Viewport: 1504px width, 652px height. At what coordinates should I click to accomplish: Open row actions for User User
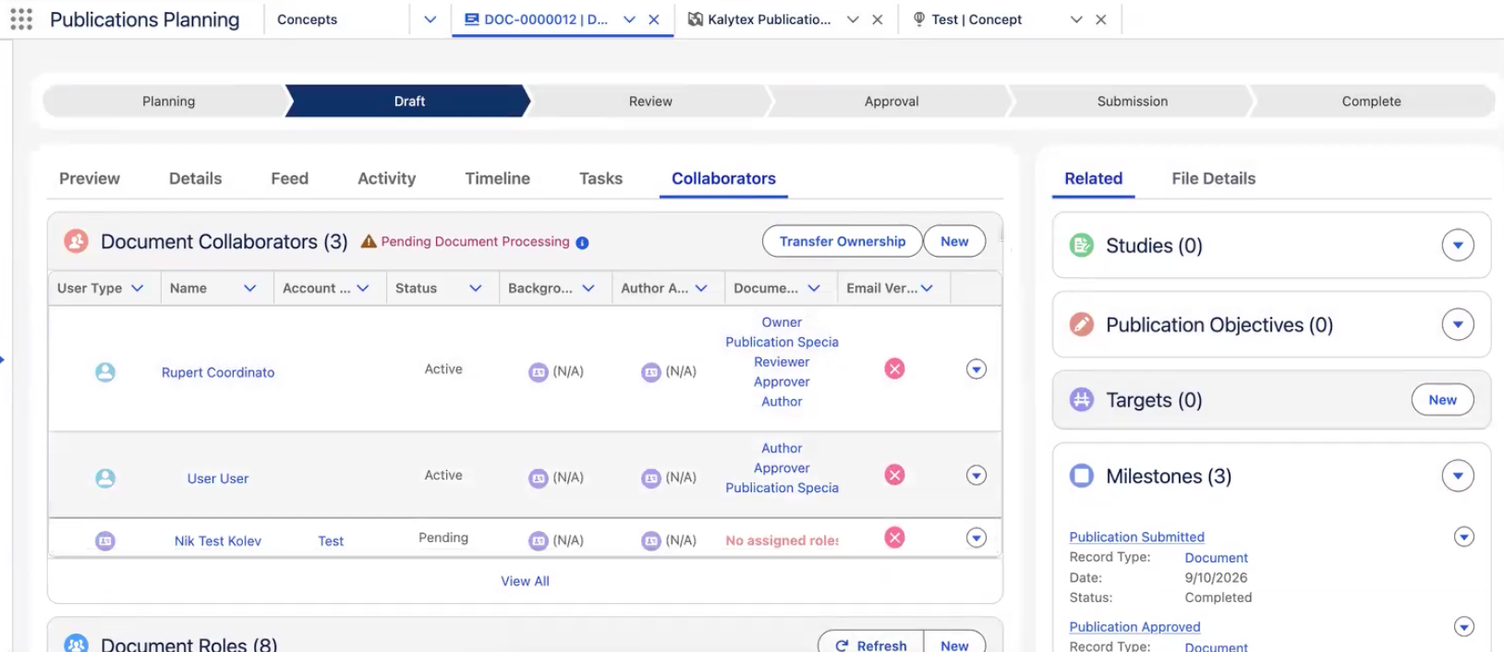click(976, 476)
